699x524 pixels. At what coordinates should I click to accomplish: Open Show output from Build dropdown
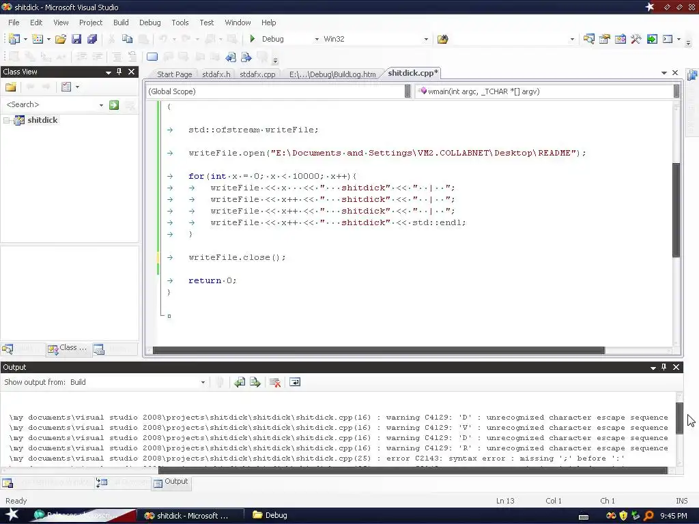click(x=203, y=382)
